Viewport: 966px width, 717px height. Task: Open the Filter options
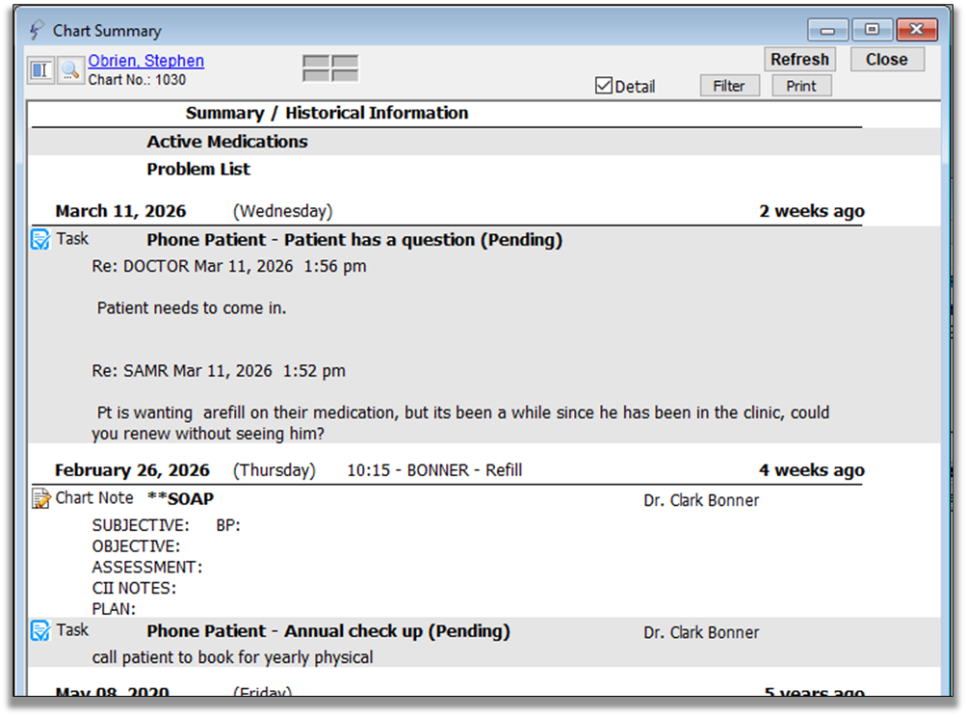point(728,86)
